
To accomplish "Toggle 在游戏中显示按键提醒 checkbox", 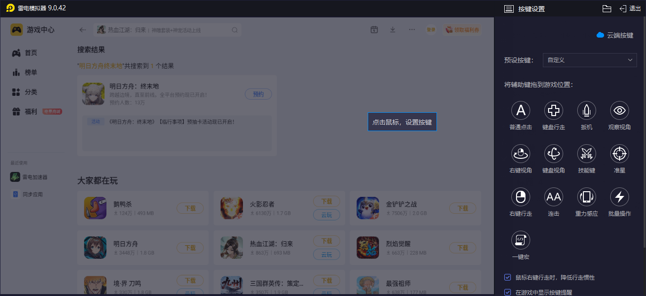I will (x=508, y=292).
